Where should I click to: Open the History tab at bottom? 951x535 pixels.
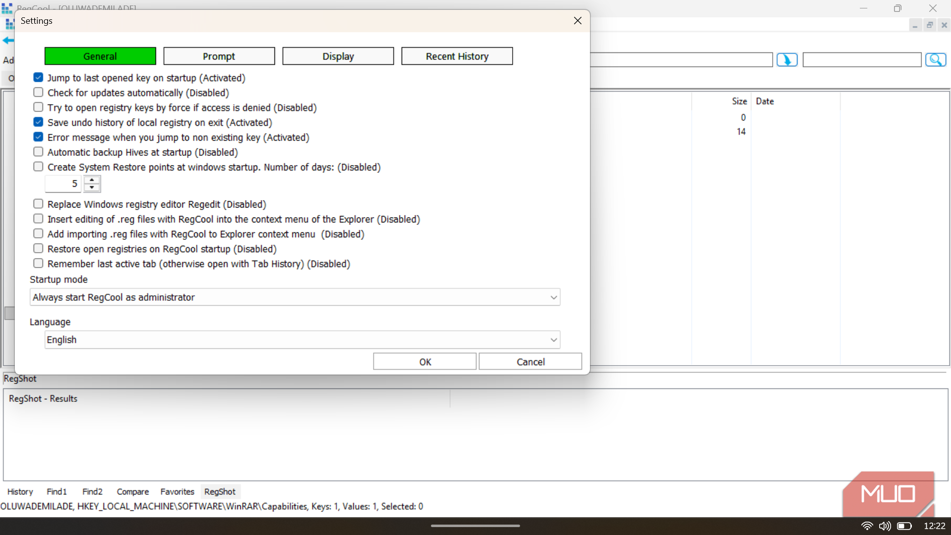(x=20, y=491)
